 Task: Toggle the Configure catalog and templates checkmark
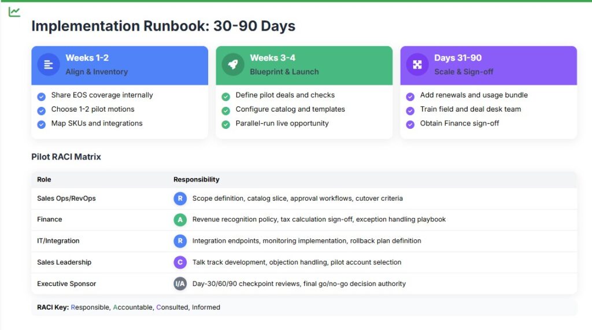pyautogui.click(x=225, y=110)
